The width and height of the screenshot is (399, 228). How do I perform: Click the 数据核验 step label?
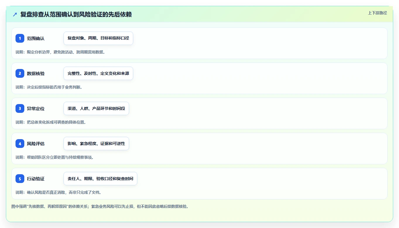click(36, 73)
